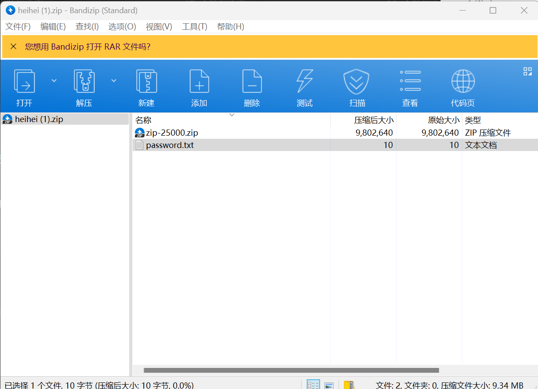This screenshot has height=389, width=538.
Task: Open the 选项(O) menu
Action: click(x=122, y=27)
